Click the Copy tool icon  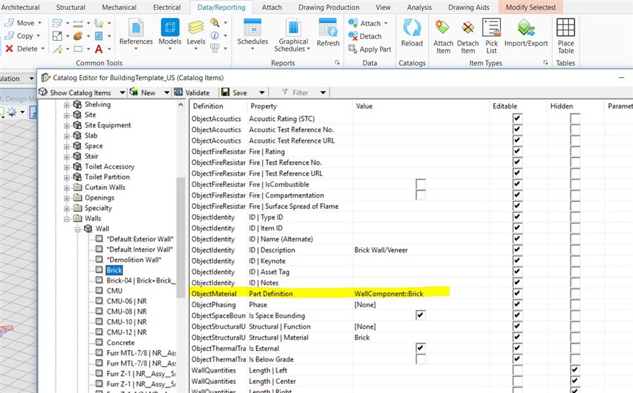click(x=9, y=36)
